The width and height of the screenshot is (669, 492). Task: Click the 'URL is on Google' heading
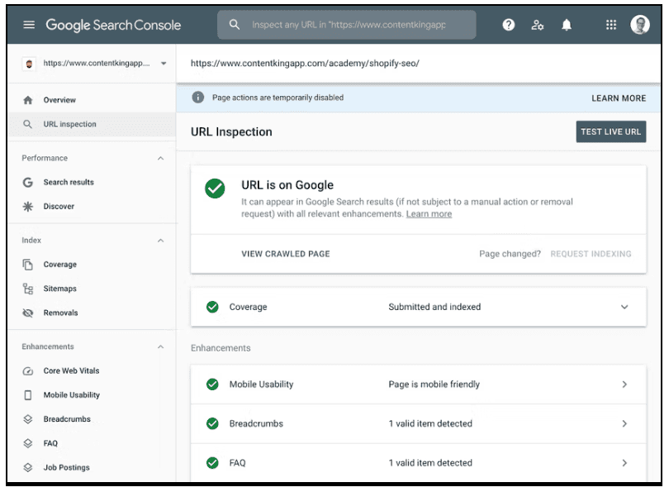click(287, 185)
